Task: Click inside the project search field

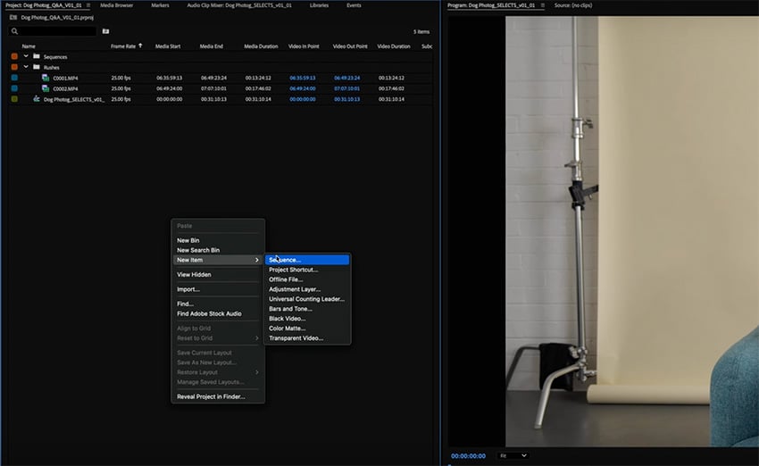Action: (58, 31)
